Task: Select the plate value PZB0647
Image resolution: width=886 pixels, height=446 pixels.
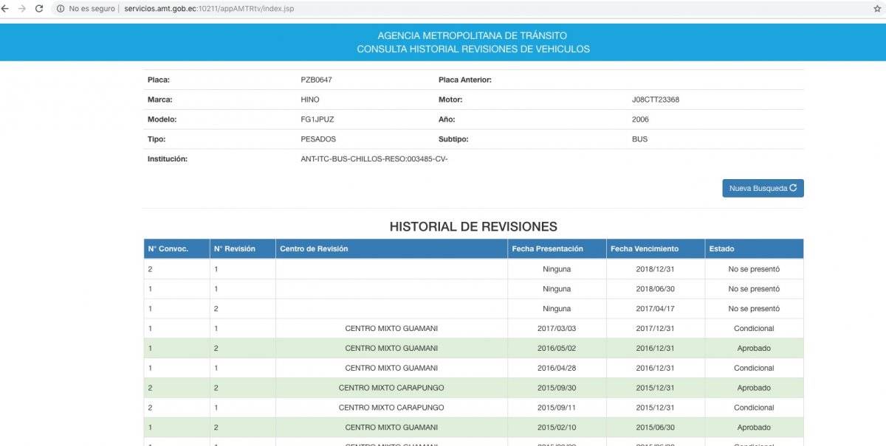Action: [x=317, y=80]
